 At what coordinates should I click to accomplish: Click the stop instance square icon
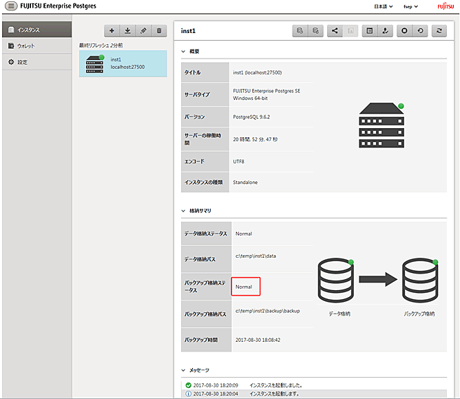(x=404, y=31)
